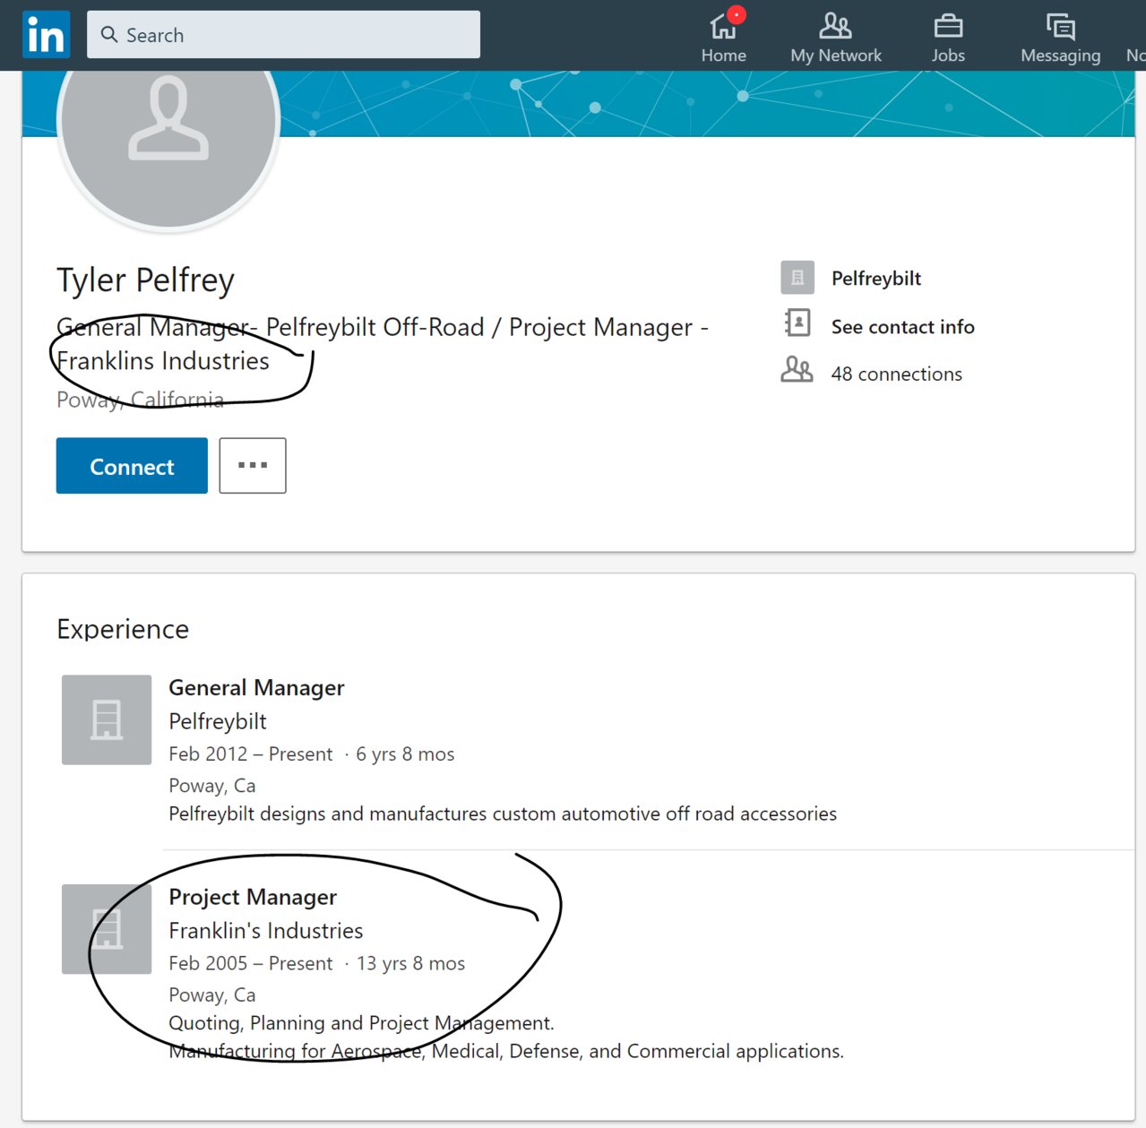Click Franklin's Industries company name
The width and height of the screenshot is (1146, 1128).
[x=266, y=931]
